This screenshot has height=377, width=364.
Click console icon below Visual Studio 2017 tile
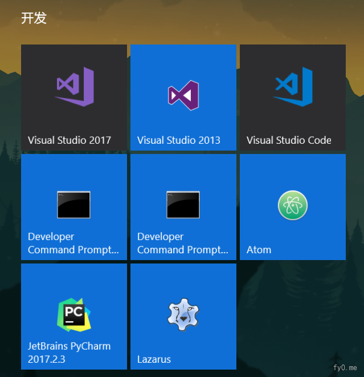tap(73, 205)
